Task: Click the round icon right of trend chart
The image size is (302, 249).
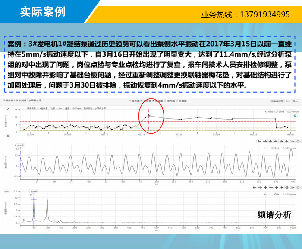Action: 295,115
